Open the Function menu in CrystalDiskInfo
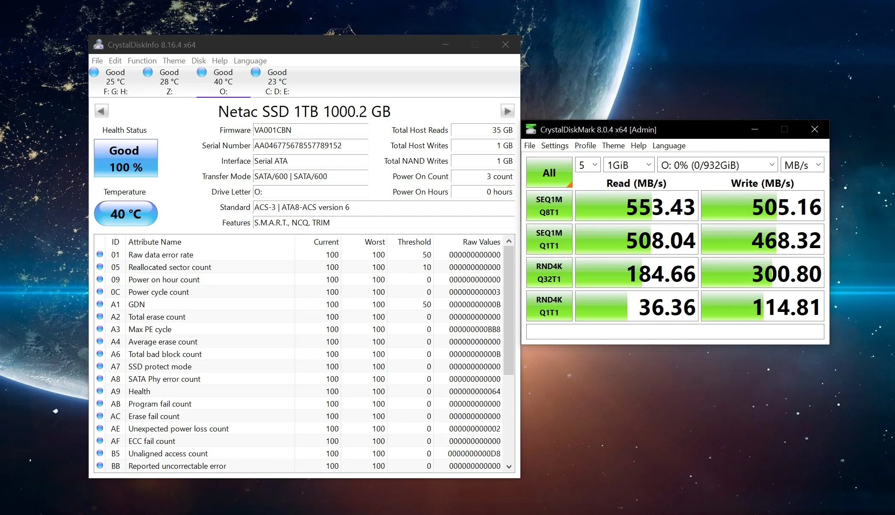Viewport: 895px width, 515px height. [142, 61]
